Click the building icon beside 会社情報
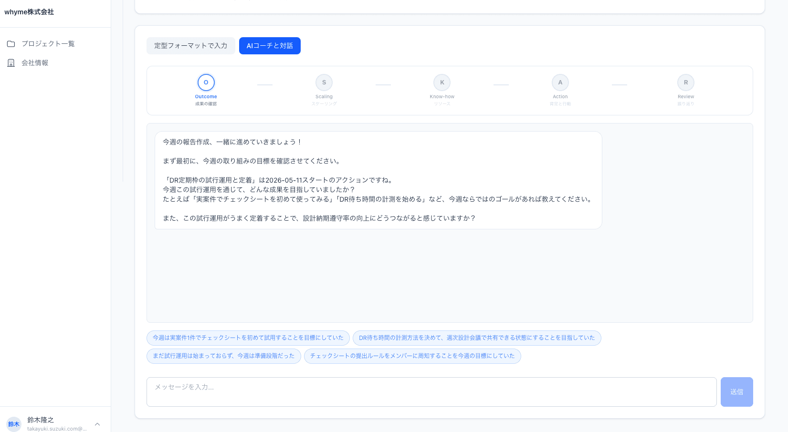This screenshot has height=432, width=788. point(11,62)
